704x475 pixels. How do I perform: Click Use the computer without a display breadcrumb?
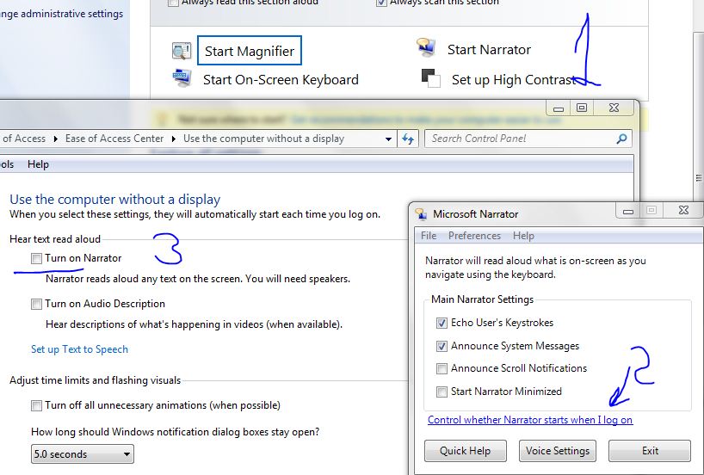[x=263, y=139]
